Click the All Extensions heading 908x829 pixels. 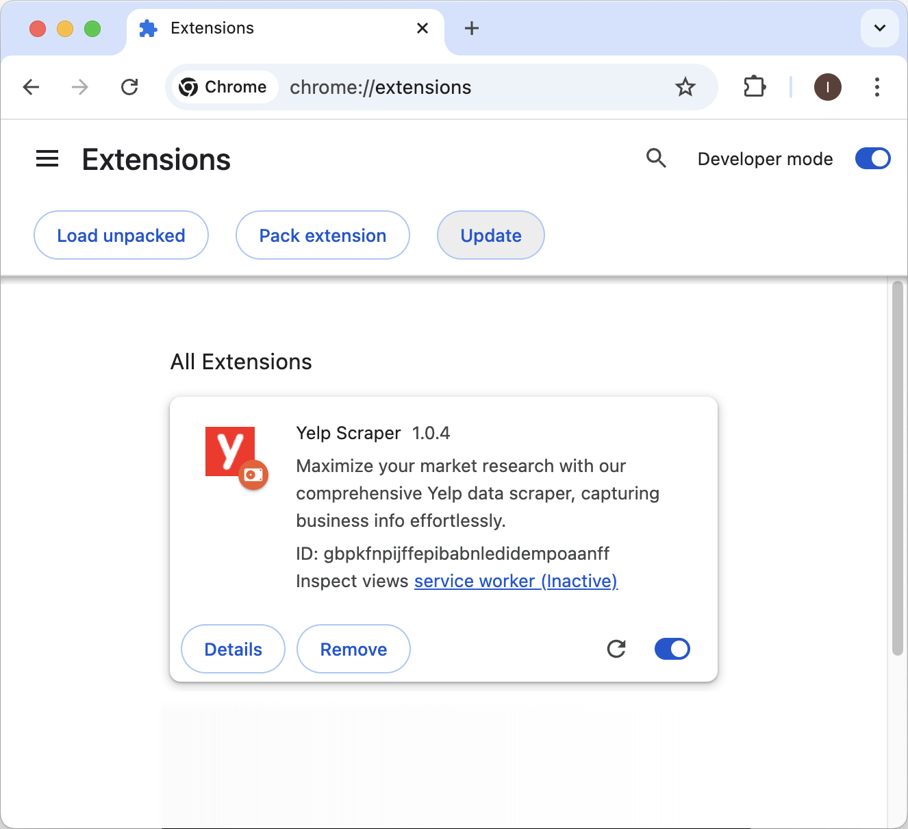click(241, 362)
